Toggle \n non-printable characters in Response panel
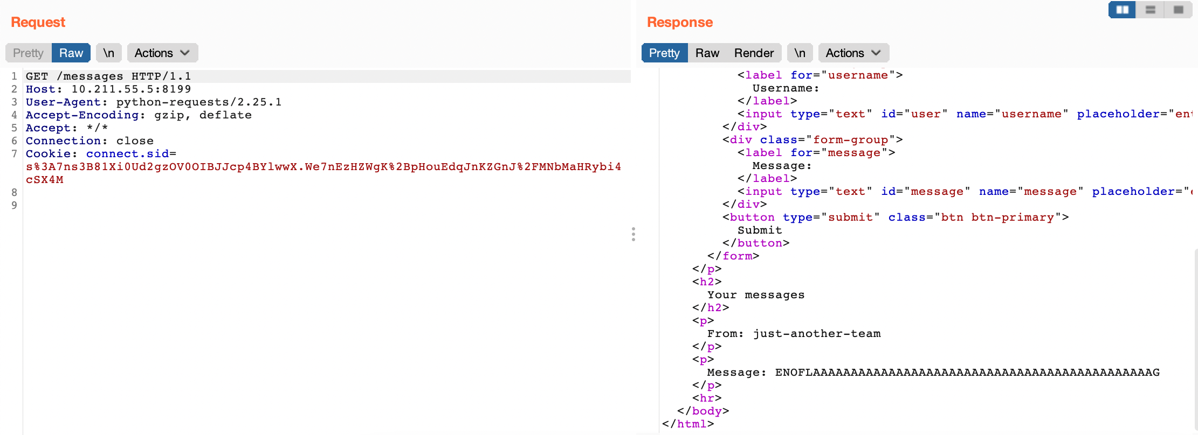1198x435 pixels. click(800, 53)
